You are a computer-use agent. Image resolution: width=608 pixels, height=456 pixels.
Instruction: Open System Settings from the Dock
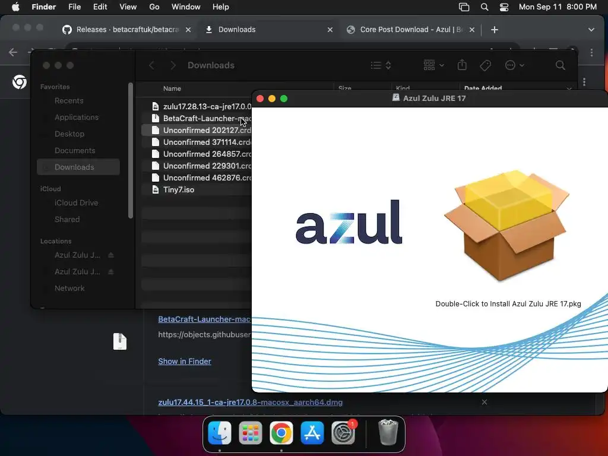tap(343, 433)
